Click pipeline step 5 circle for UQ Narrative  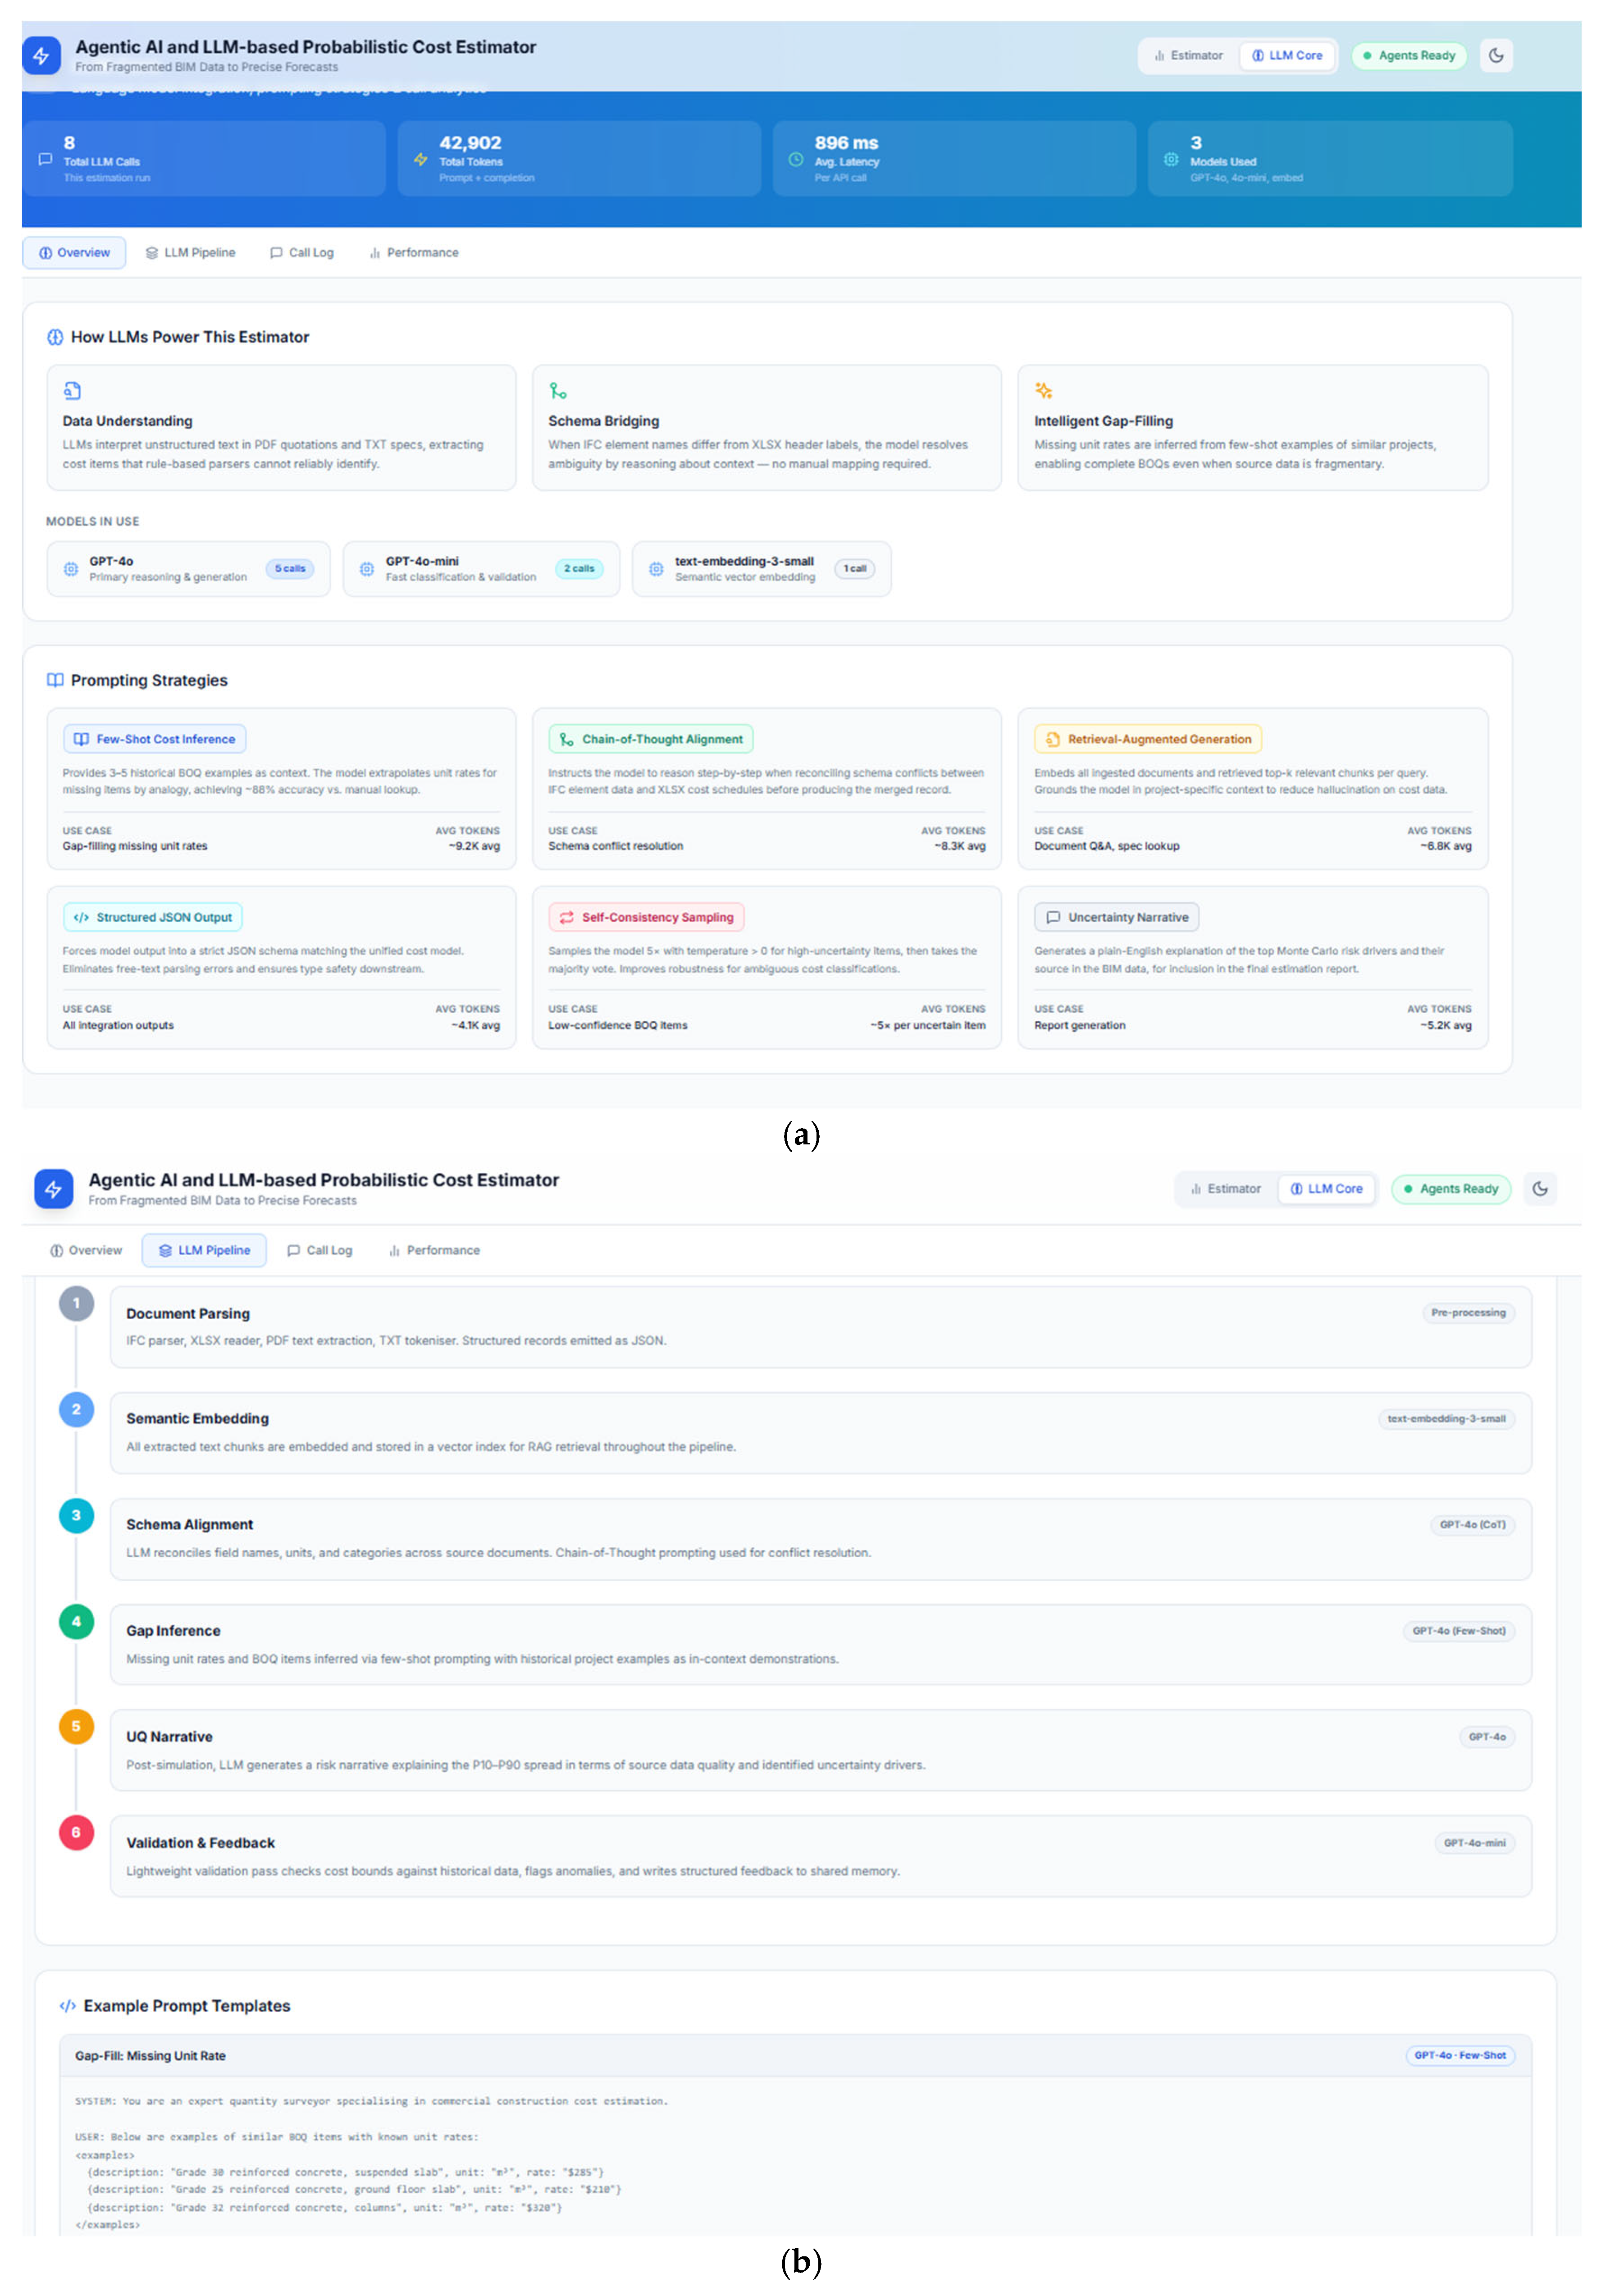pyautogui.click(x=76, y=1727)
